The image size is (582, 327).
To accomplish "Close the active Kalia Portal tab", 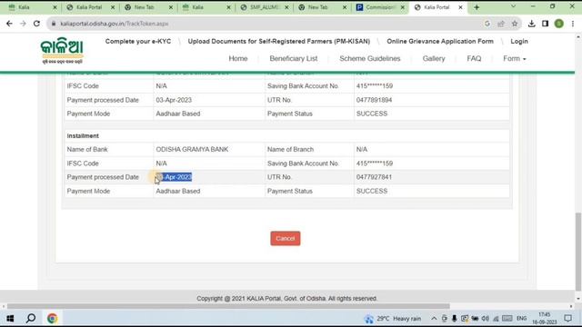I will pyautogui.click(x=460, y=7).
